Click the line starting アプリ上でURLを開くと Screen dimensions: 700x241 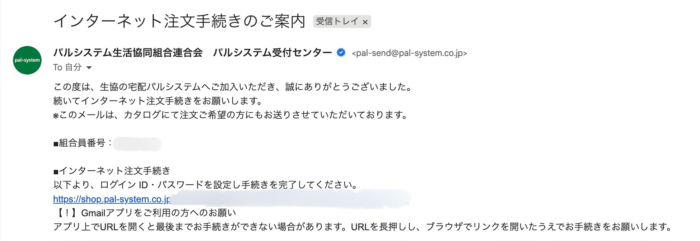point(363,227)
